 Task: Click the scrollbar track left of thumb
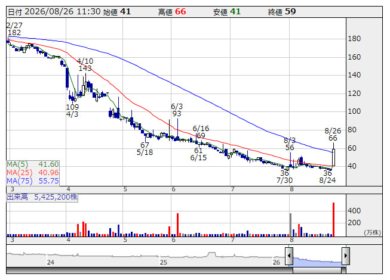149,270
